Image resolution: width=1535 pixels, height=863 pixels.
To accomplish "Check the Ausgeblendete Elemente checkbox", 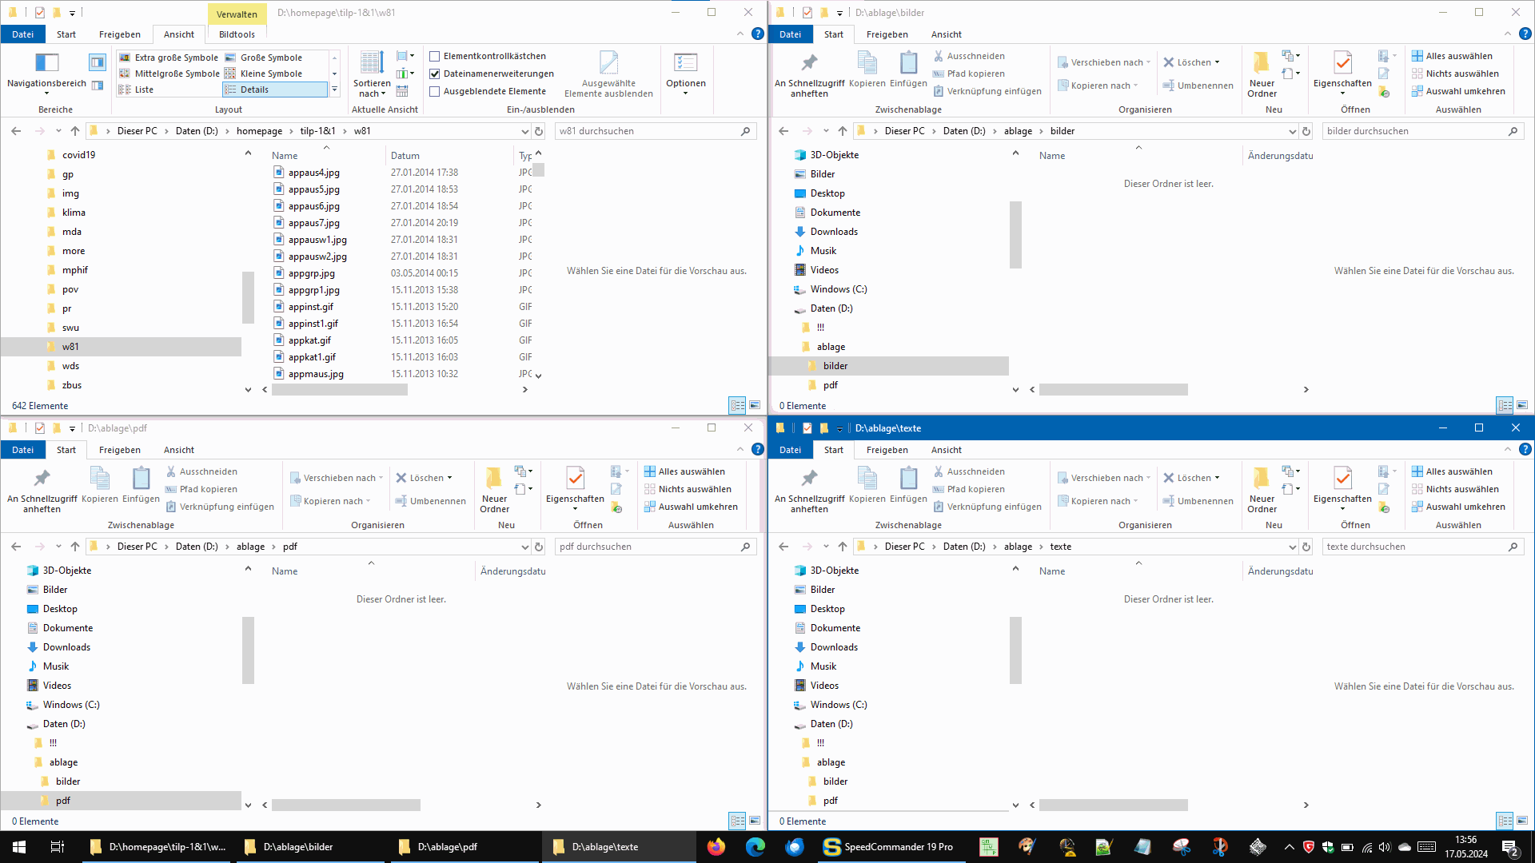I will (x=435, y=91).
